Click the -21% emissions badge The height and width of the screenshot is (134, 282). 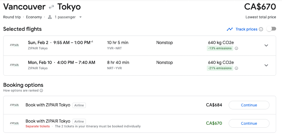click(x=220, y=68)
